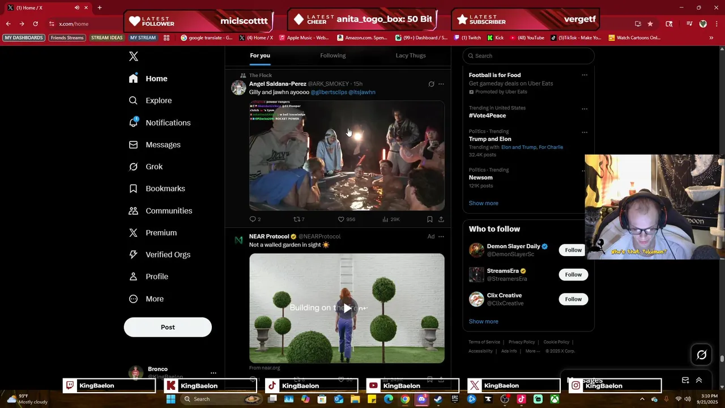Switch to the For you tab
This screenshot has height=408, width=725.
point(260,56)
